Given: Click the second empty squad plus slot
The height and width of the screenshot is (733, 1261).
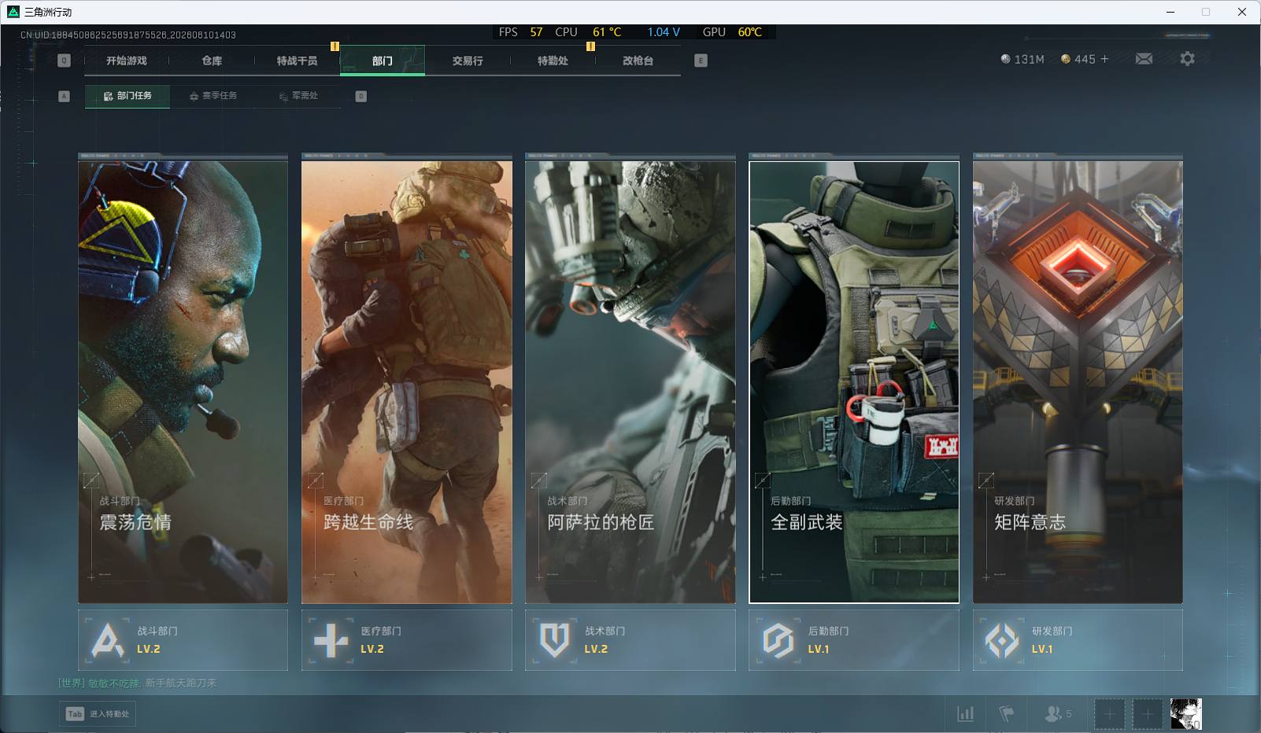Looking at the screenshot, I should tap(1148, 714).
